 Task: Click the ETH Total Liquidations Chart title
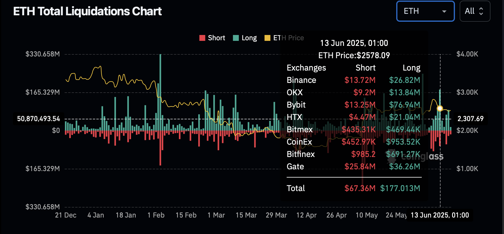point(88,11)
